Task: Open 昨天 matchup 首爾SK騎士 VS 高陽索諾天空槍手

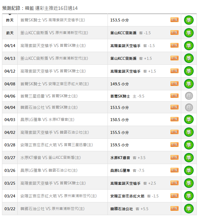Action: [52, 20]
